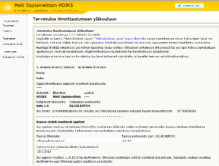Open Kyselyt in the sidebar
219x166 pixels.
point(7,31)
